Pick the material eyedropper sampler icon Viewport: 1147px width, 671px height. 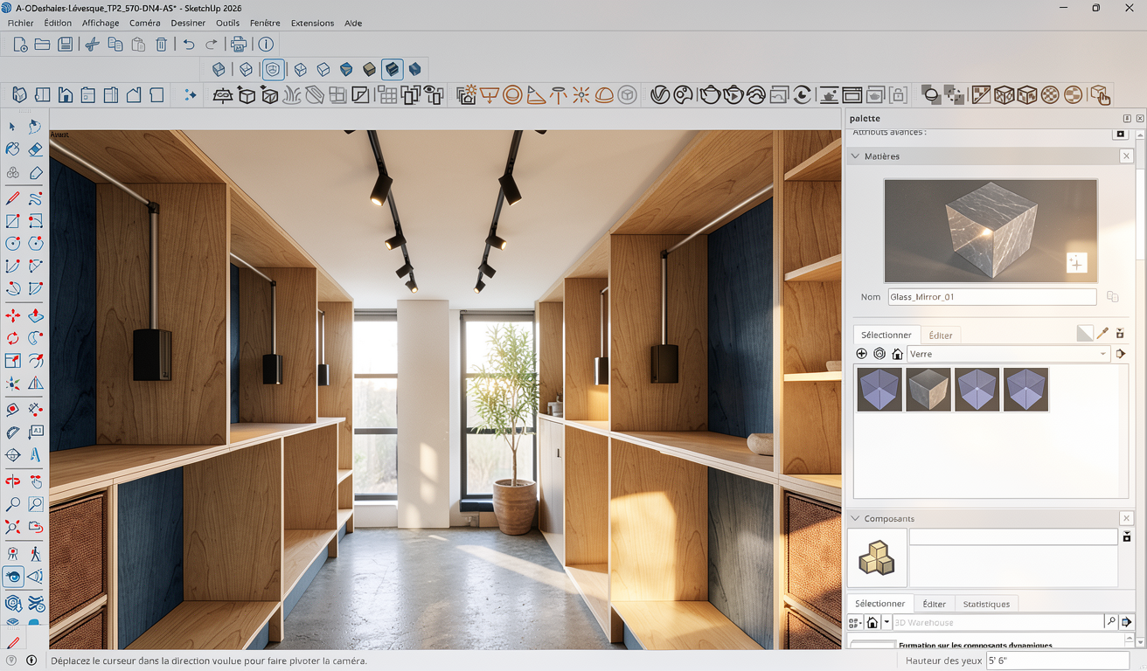point(1102,334)
